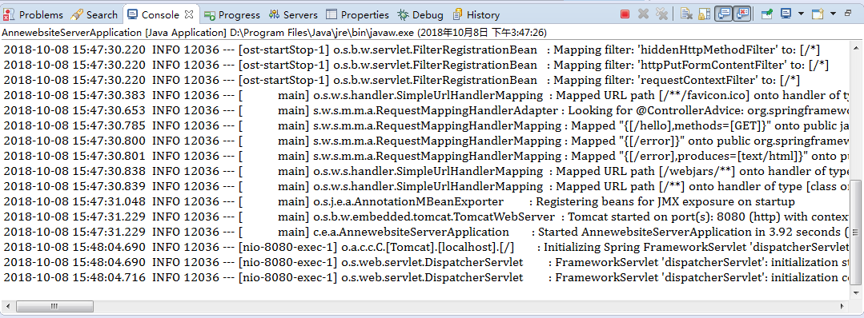Viewport: 864px width, 318px height.
Task: Click the Display Selected Console monitor icon
Action: tap(786, 14)
